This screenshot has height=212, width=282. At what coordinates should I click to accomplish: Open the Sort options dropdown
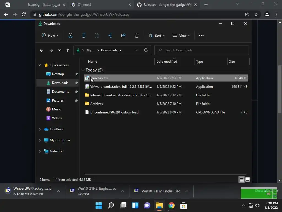156,36
